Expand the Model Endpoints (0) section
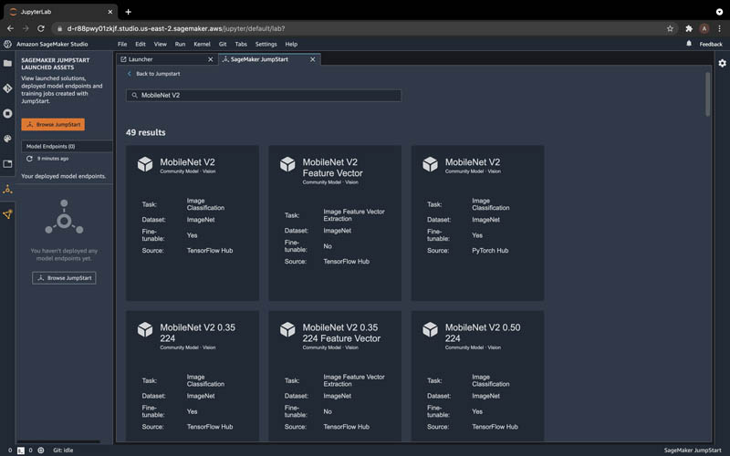Viewport: 730px width, 456px height. click(x=67, y=146)
